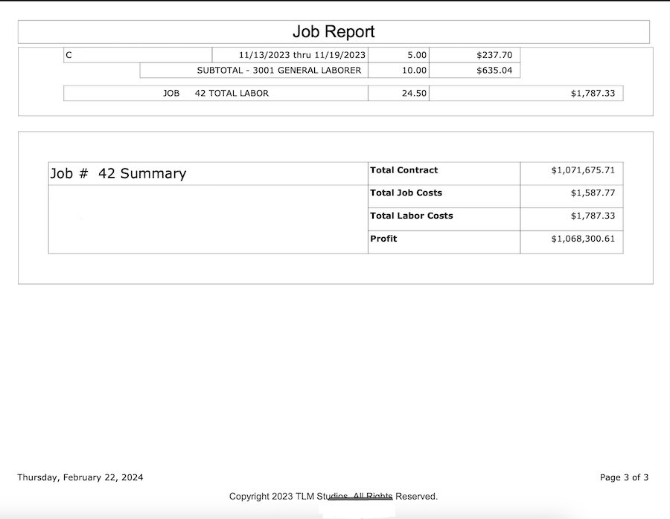670x519 pixels.
Task: Click the Job Report title heading
Action: click(x=334, y=31)
